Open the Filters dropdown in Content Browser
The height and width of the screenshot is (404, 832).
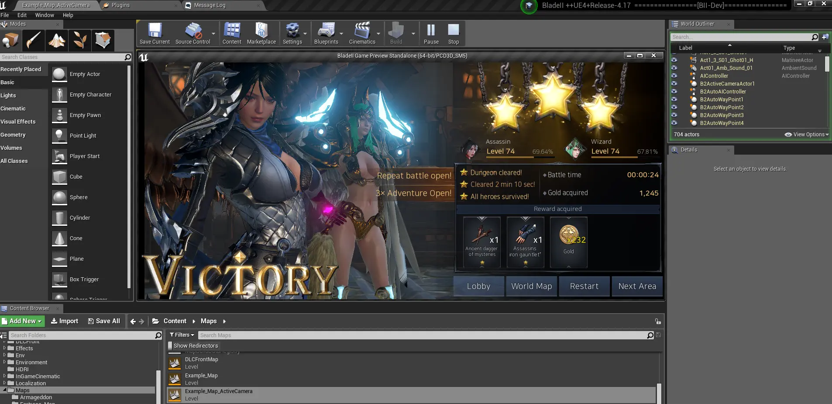pyautogui.click(x=182, y=335)
